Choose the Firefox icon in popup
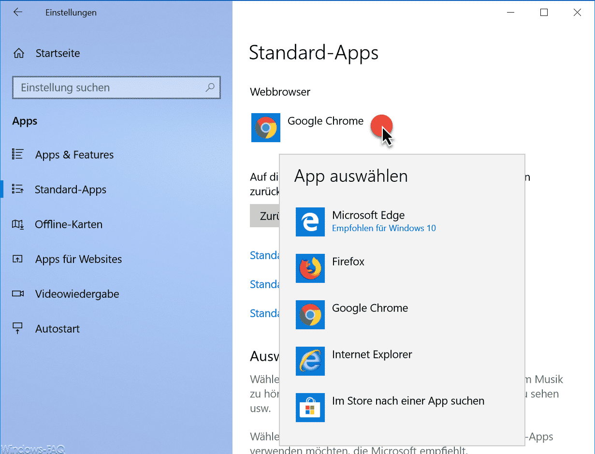595x454 pixels. tap(310, 268)
